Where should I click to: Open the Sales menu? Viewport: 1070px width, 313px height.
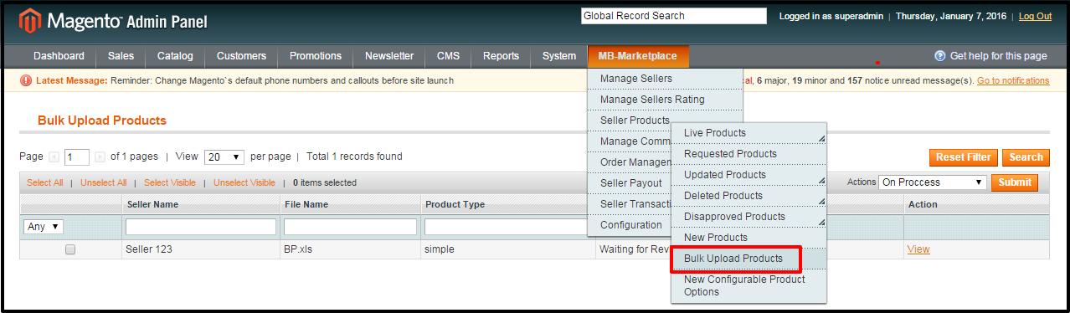121,56
